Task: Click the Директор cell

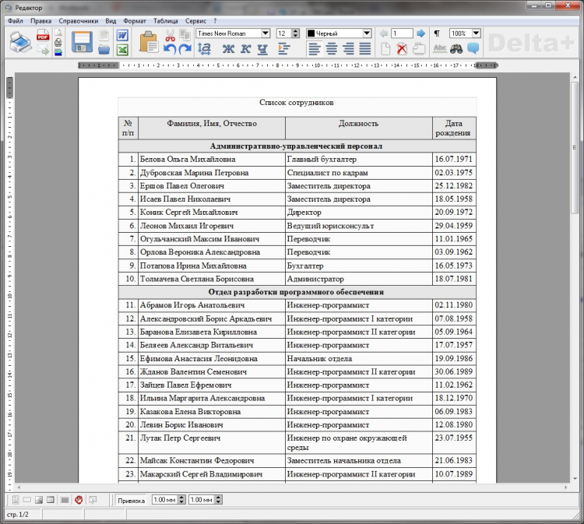Action: tap(359, 213)
